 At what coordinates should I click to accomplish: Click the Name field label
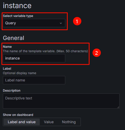pyautogui.click(x=7, y=47)
